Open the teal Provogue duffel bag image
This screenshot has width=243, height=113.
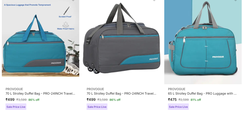coord(40,38)
